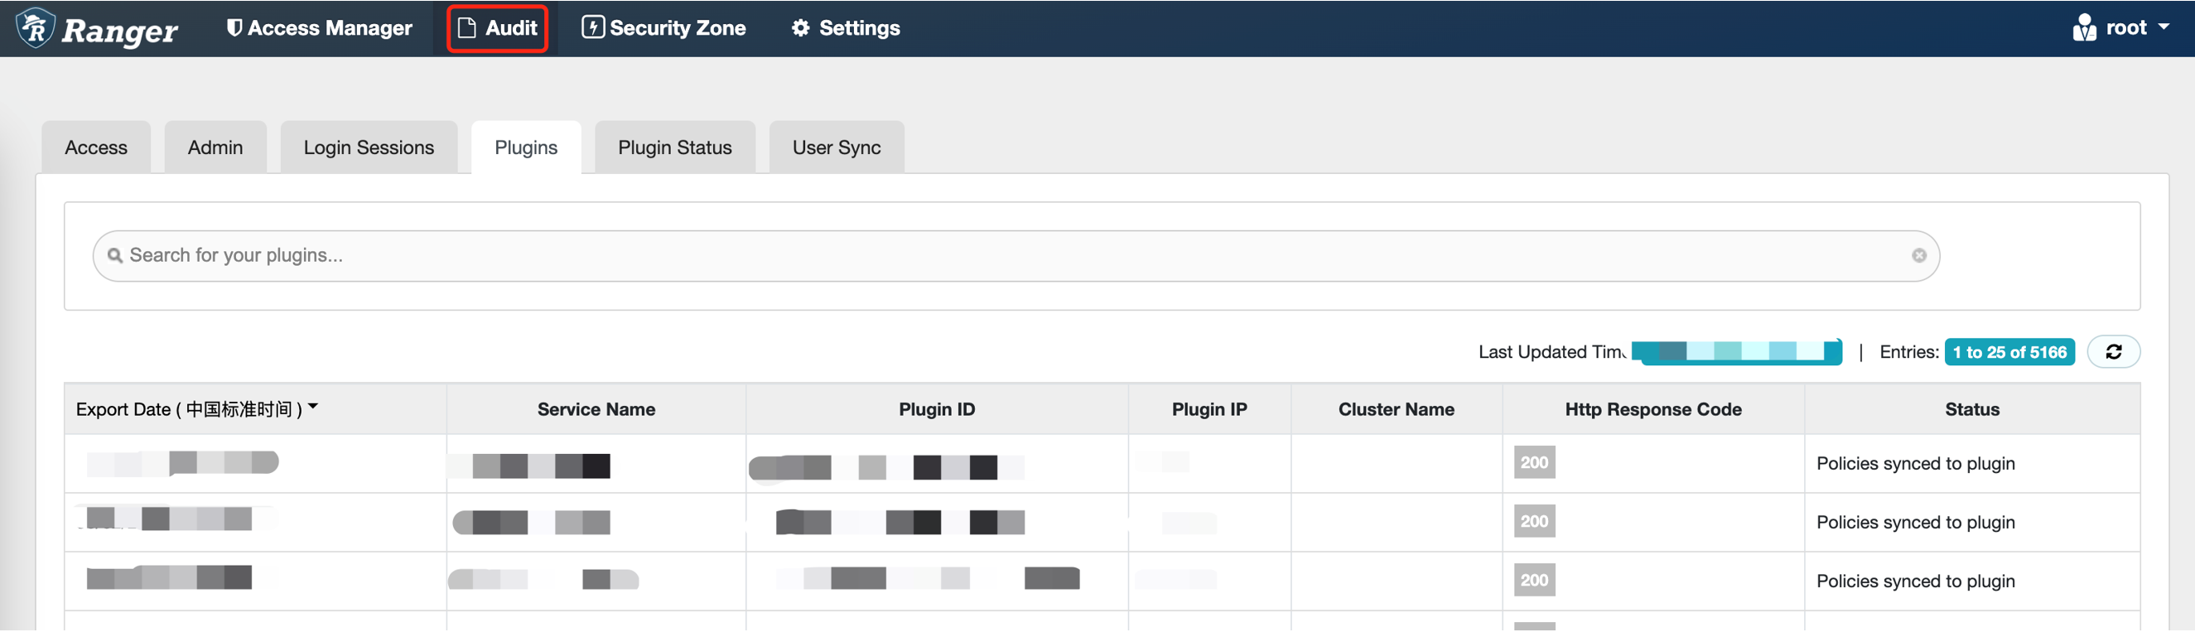Click the root user avatar icon
Viewport: 2195px width, 637px height.
tap(2083, 28)
